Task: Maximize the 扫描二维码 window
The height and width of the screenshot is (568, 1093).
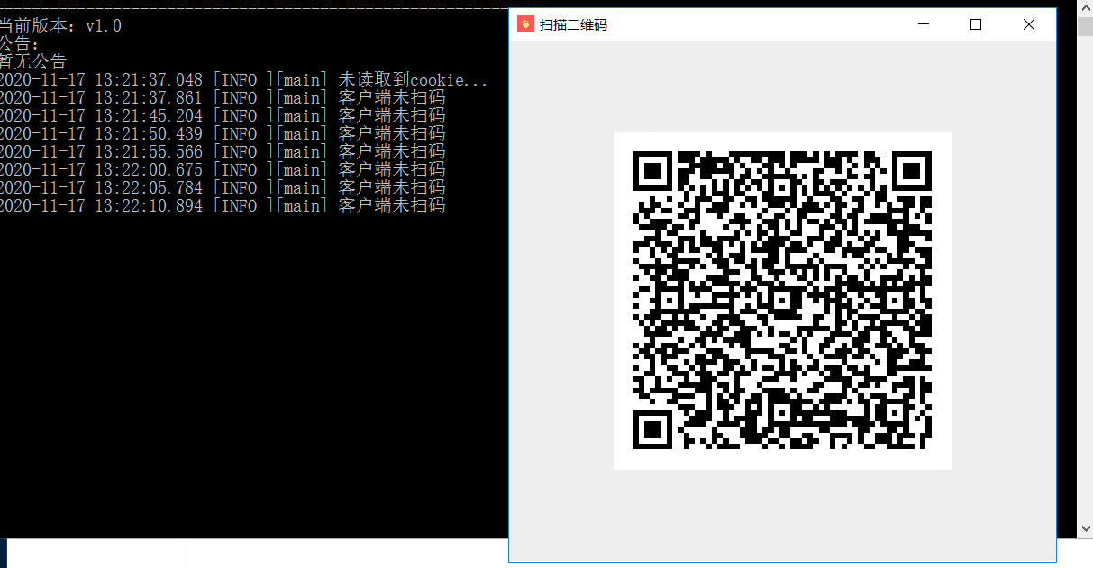Action: coord(976,24)
